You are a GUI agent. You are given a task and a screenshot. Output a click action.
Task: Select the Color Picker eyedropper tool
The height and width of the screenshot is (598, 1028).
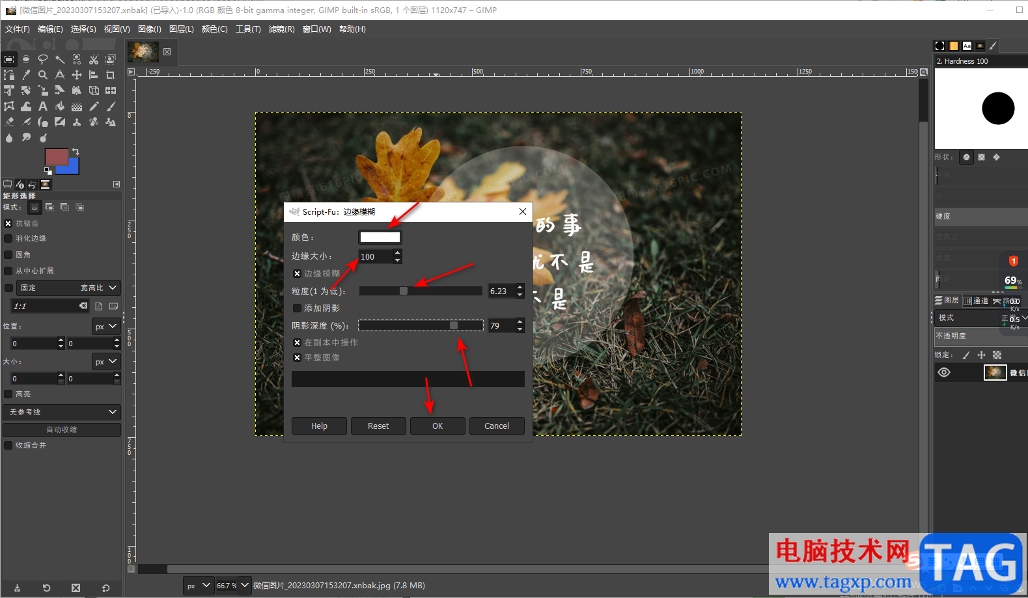pyautogui.click(x=26, y=75)
